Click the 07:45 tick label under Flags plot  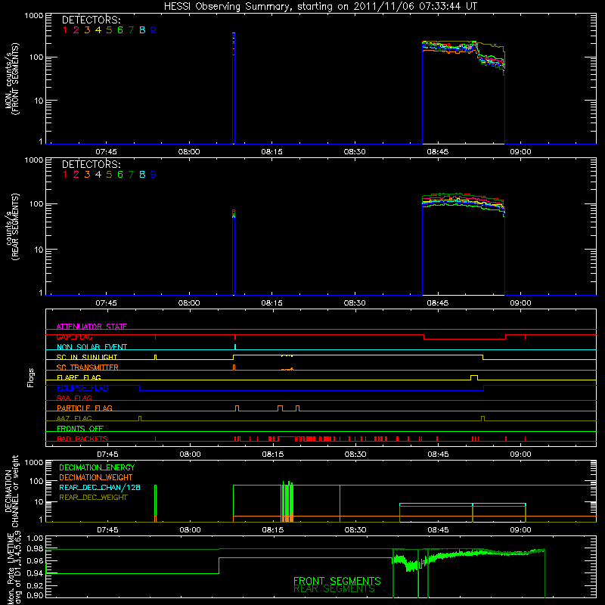point(107,455)
